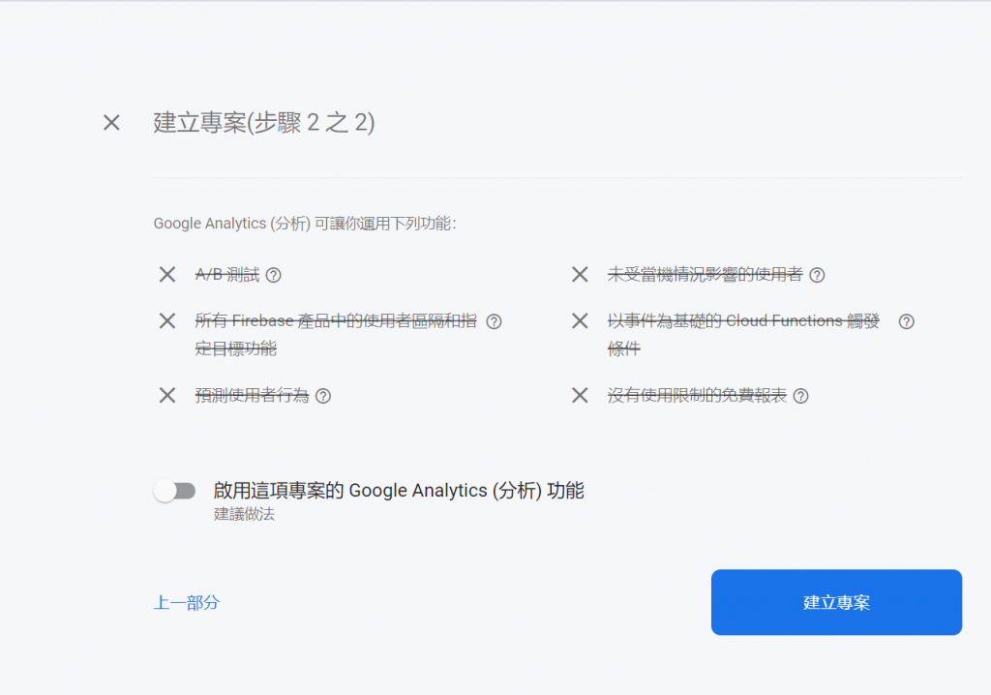Click X mark beside 預測使用者行為
Viewport: 991px width, 695px height.
167,395
